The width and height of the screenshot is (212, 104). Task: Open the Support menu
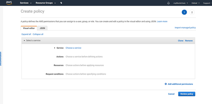point(207,3)
